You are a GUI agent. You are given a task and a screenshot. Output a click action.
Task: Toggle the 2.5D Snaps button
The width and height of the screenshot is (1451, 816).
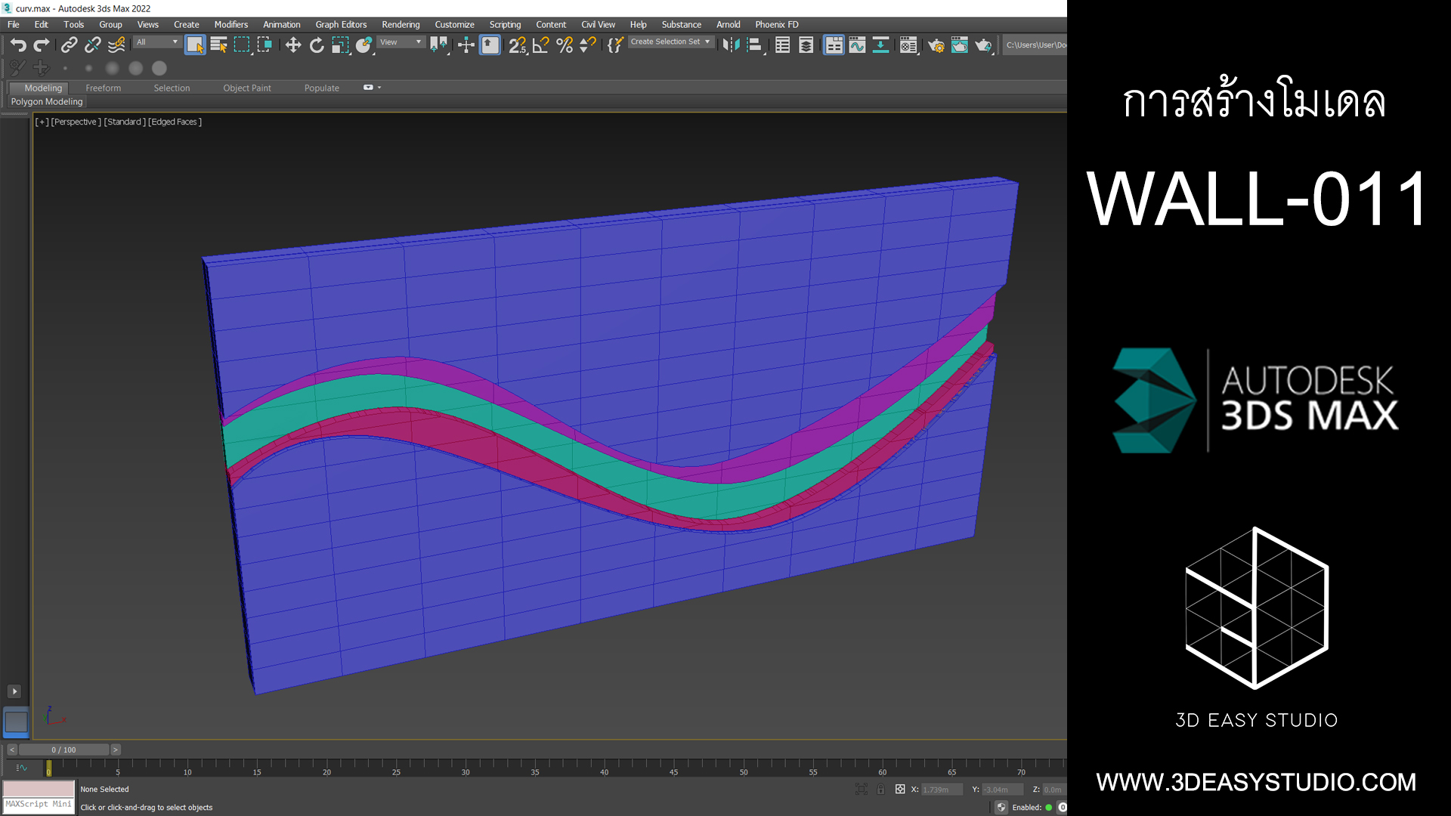tap(518, 45)
